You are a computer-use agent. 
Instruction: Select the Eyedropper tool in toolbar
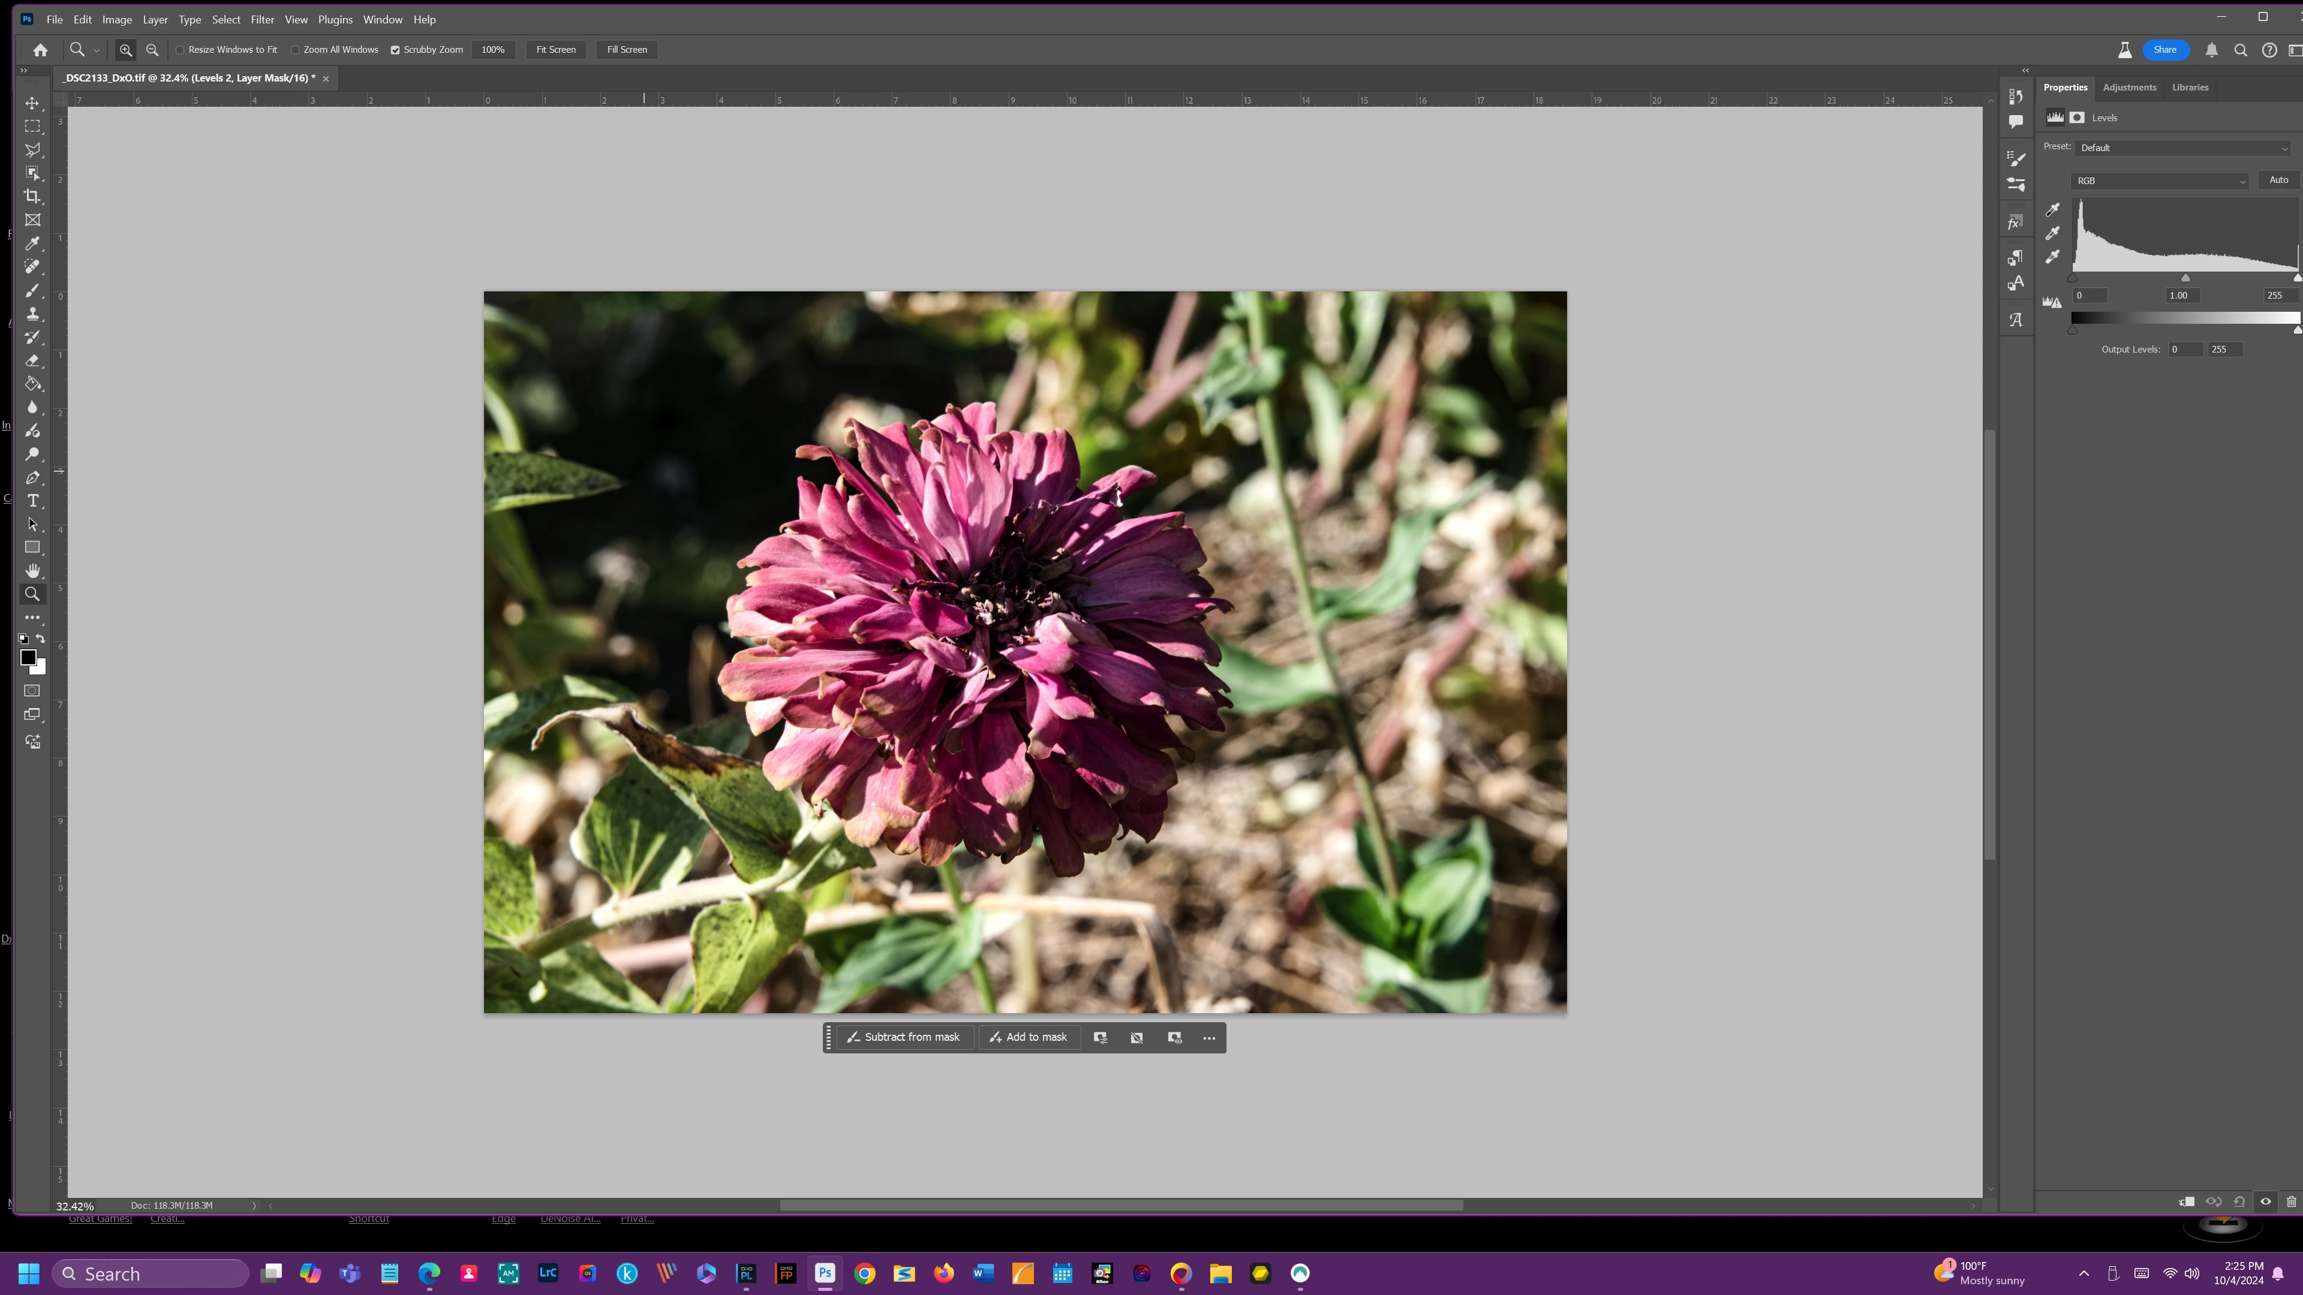(32, 243)
